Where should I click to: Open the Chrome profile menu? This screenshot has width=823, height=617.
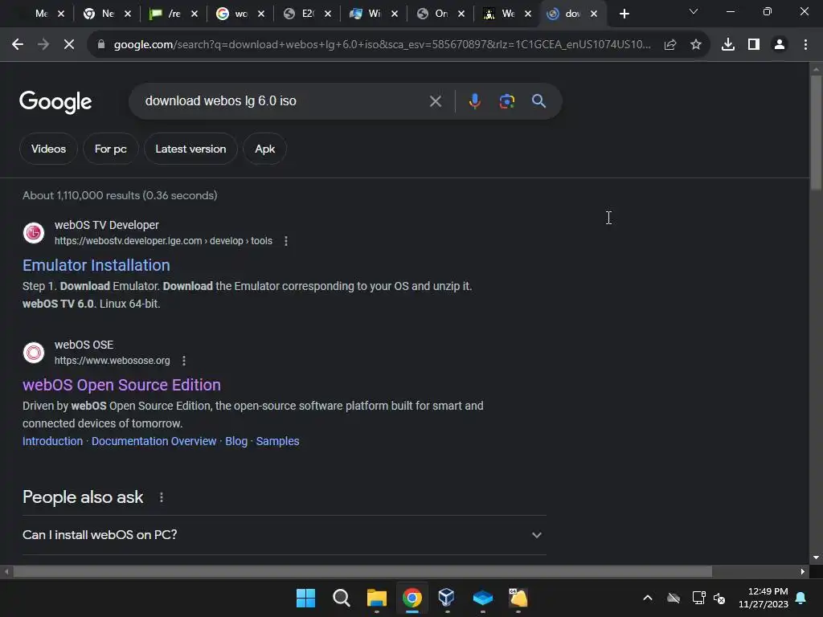click(780, 45)
